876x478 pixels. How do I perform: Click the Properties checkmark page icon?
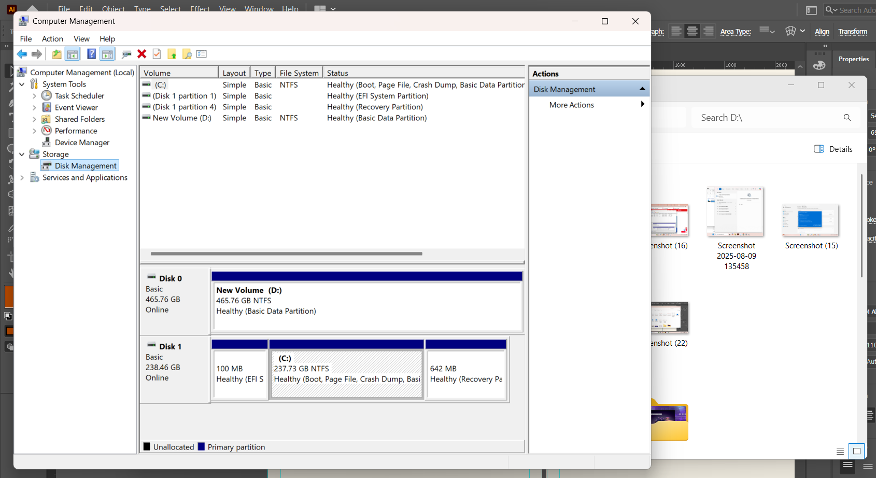click(x=157, y=54)
